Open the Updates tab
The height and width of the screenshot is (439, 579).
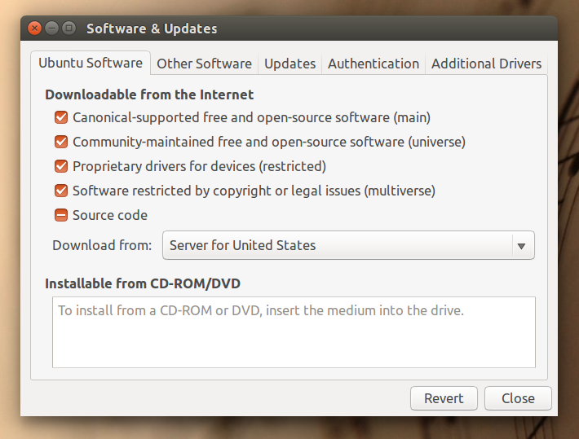click(x=289, y=64)
